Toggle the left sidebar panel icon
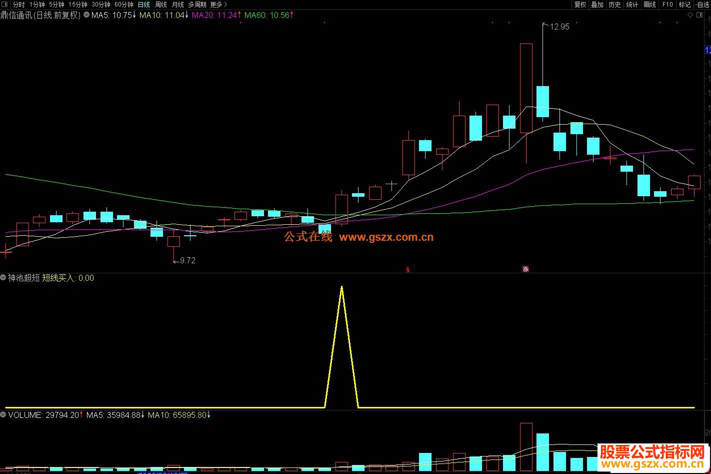The width and height of the screenshot is (711, 474). coord(5,5)
